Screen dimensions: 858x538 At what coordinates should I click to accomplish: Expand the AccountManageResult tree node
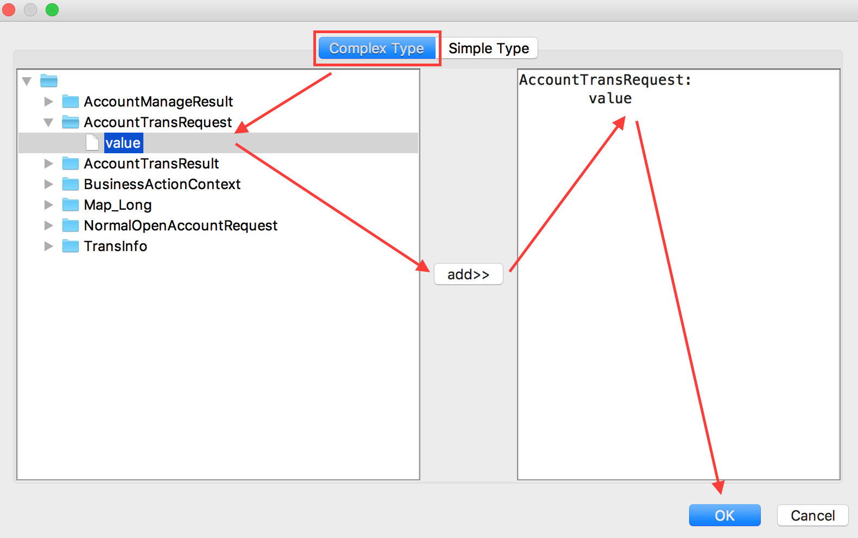coord(48,101)
